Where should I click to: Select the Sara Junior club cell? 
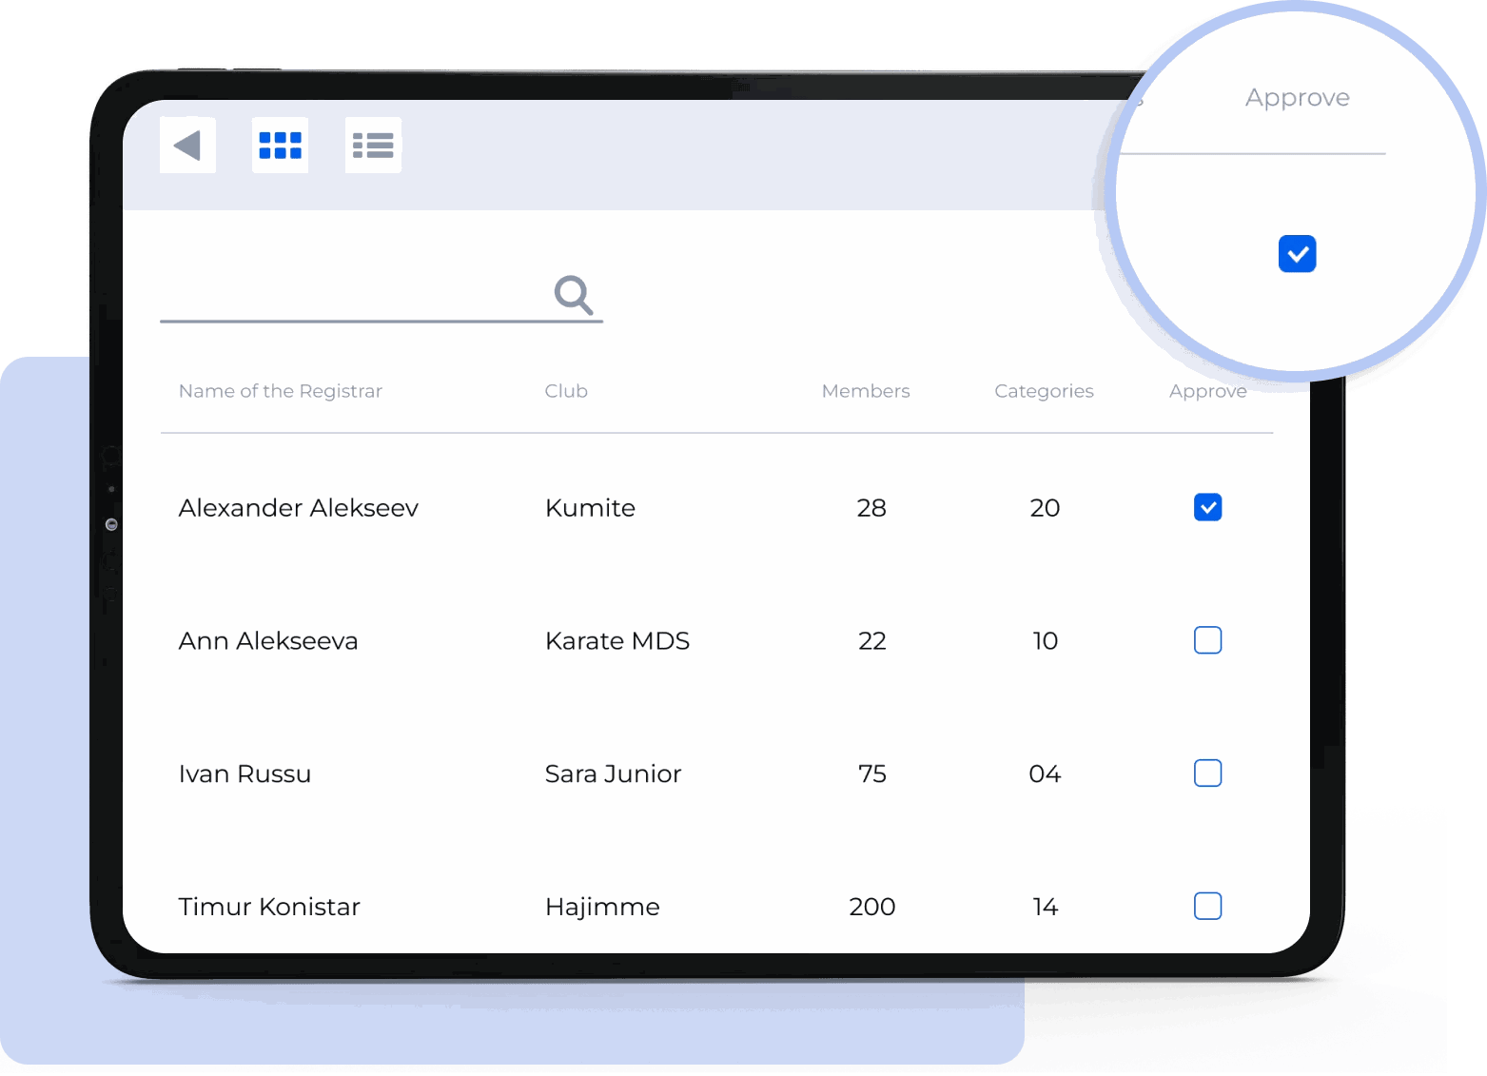(x=614, y=774)
